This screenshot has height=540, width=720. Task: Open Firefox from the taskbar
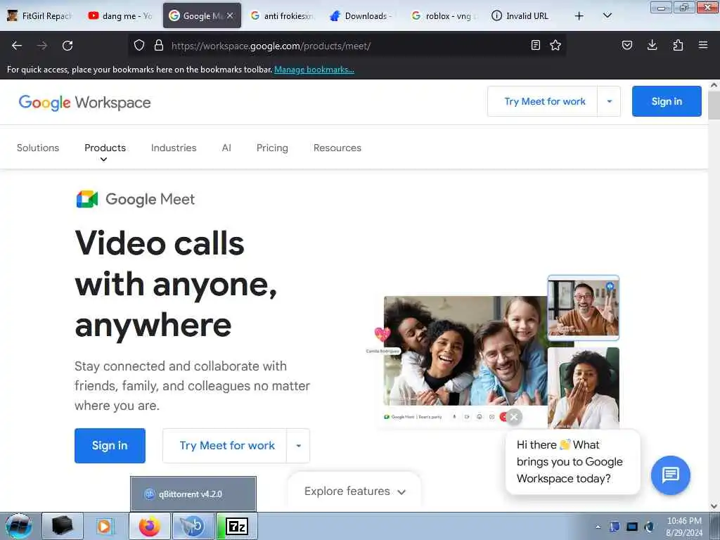point(149,526)
